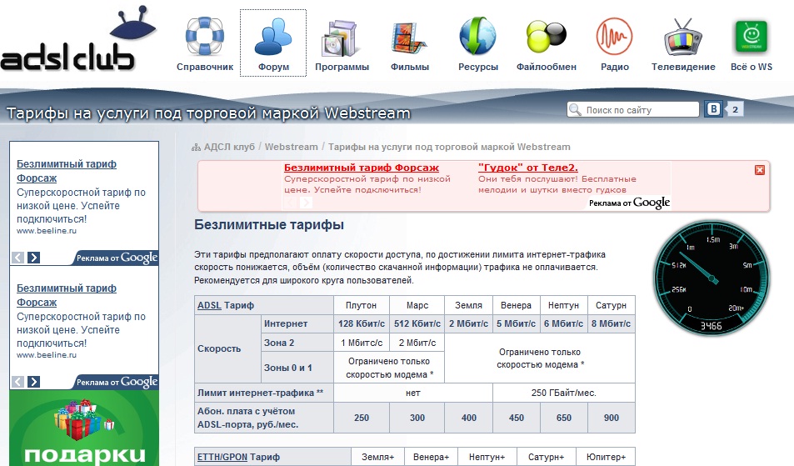The image size is (794, 466).
Task: Click the speedometer gauge widget
Action: click(x=712, y=278)
